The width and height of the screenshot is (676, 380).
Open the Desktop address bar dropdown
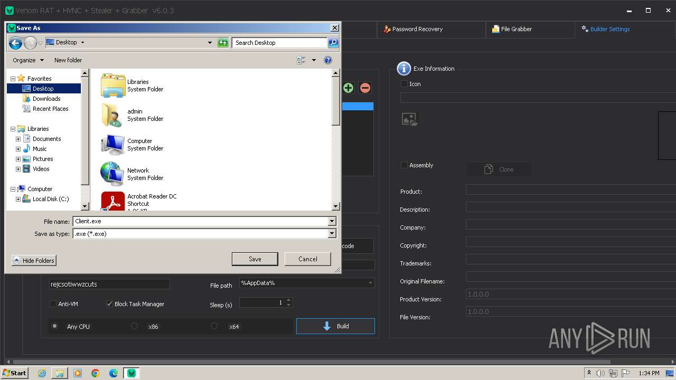point(210,43)
